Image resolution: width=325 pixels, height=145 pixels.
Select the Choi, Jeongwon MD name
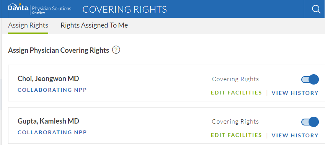pos(48,79)
